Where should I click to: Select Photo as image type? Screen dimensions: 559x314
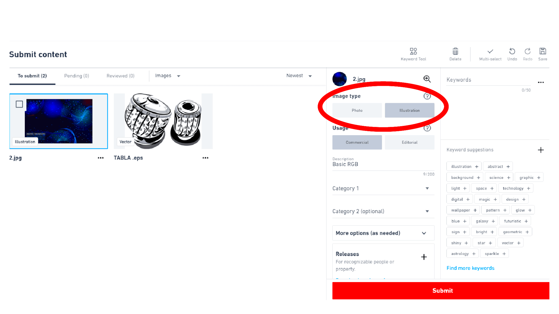[x=357, y=110]
